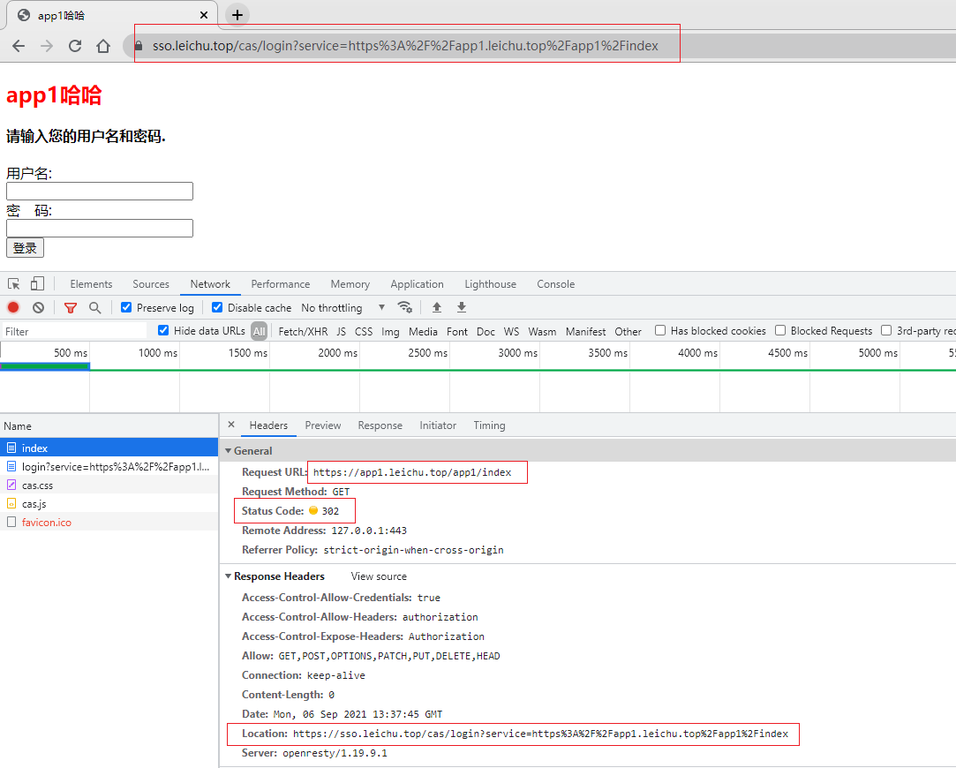Collapse the General section
The height and width of the screenshot is (768, 956).
tap(229, 451)
